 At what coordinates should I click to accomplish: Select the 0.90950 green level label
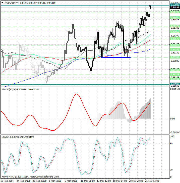[175, 32]
